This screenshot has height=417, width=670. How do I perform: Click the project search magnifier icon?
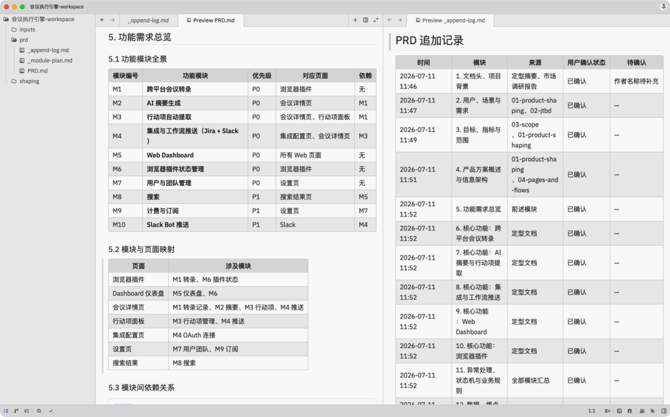click(x=39, y=411)
